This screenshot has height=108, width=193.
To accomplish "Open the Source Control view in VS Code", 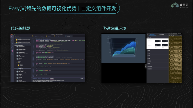I will click(12, 43).
